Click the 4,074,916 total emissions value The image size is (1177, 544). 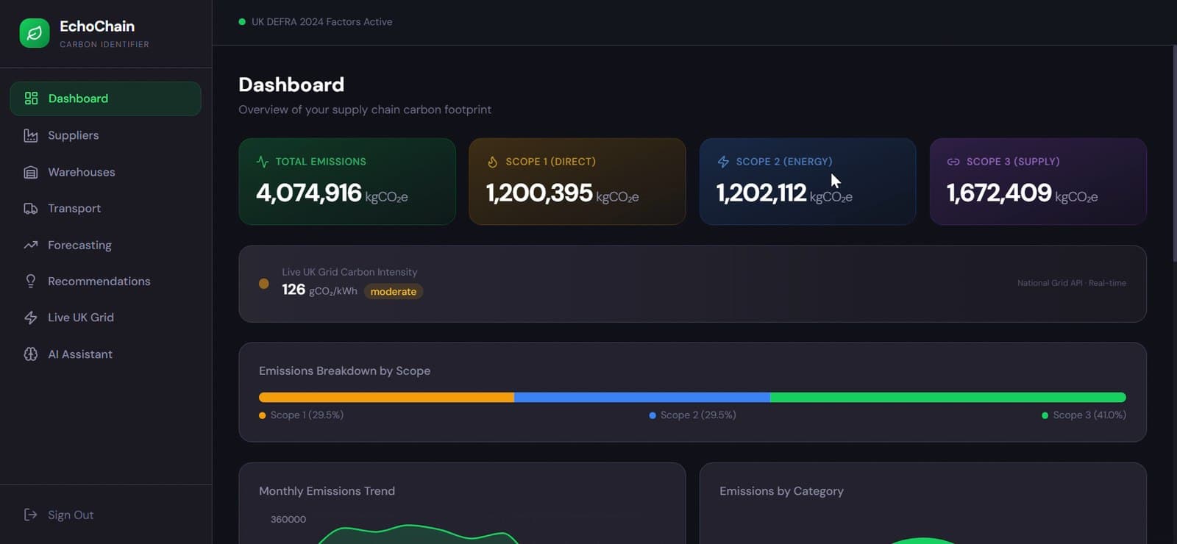click(x=309, y=193)
